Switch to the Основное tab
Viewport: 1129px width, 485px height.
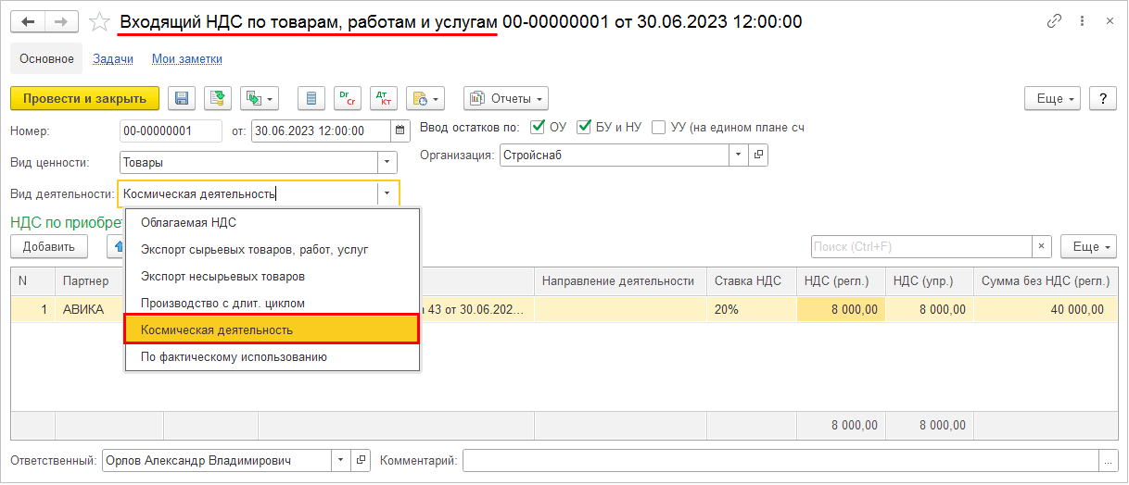pyautogui.click(x=46, y=58)
